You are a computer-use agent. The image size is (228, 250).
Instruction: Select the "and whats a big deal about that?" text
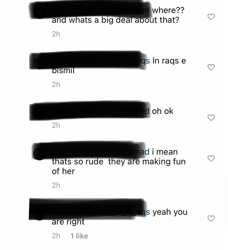coord(115,20)
